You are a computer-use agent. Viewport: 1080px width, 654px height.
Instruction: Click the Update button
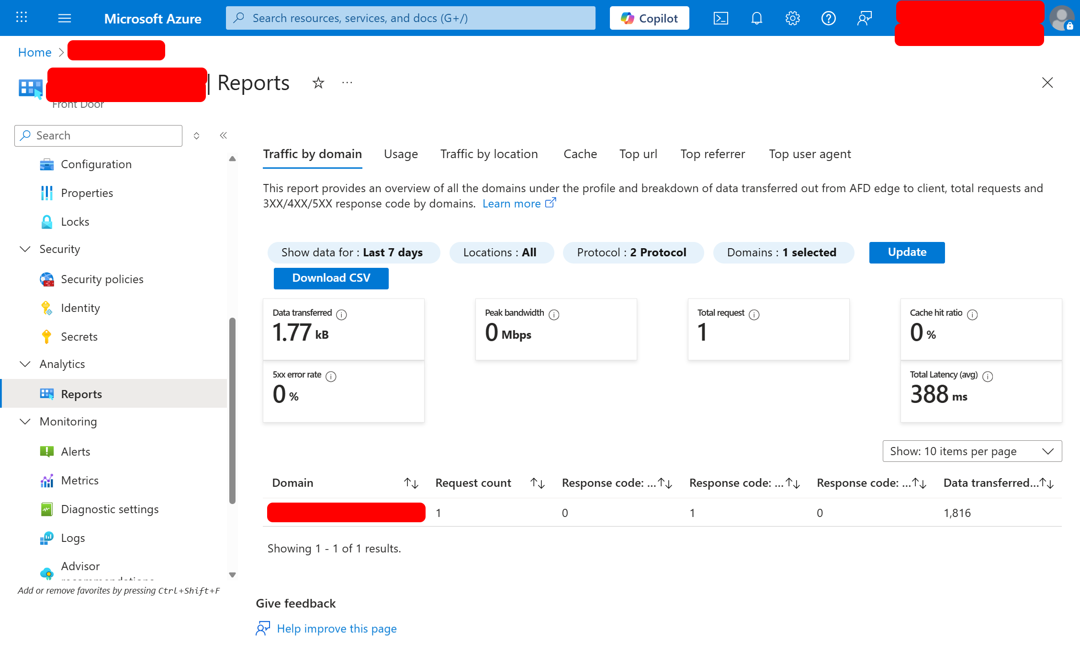(906, 252)
